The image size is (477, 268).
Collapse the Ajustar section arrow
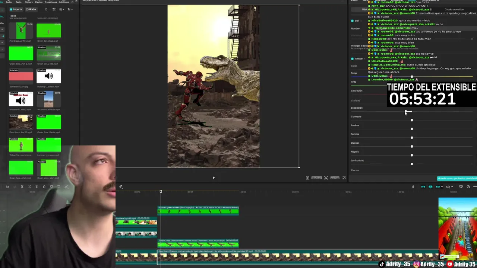(x=365, y=59)
